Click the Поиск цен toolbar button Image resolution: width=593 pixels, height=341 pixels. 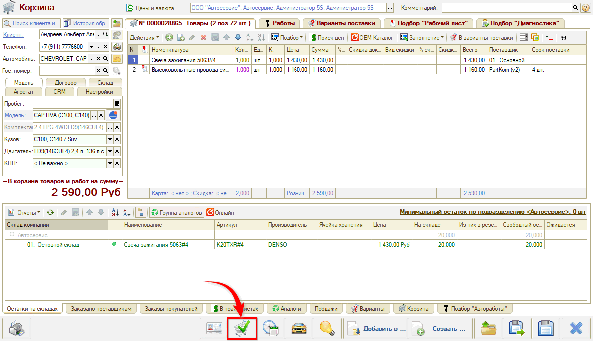327,38
